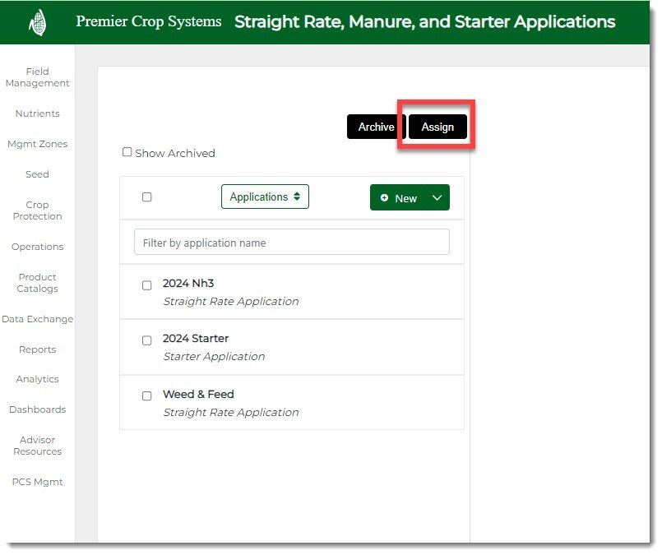Open Field Management in sidebar
The width and height of the screenshot is (662, 555).
coord(37,77)
